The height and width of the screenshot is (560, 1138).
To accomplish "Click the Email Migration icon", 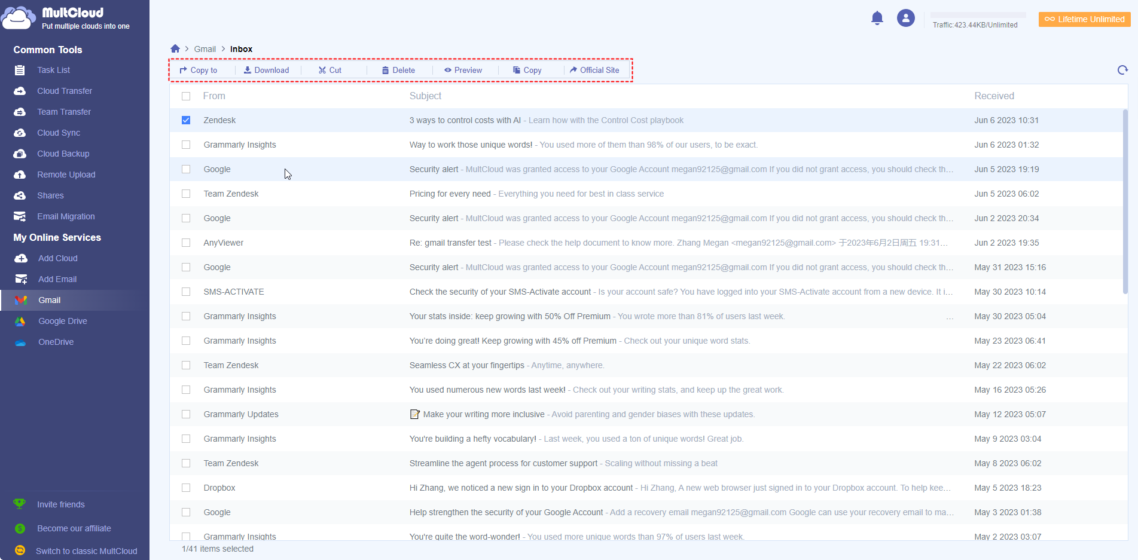I will click(20, 216).
